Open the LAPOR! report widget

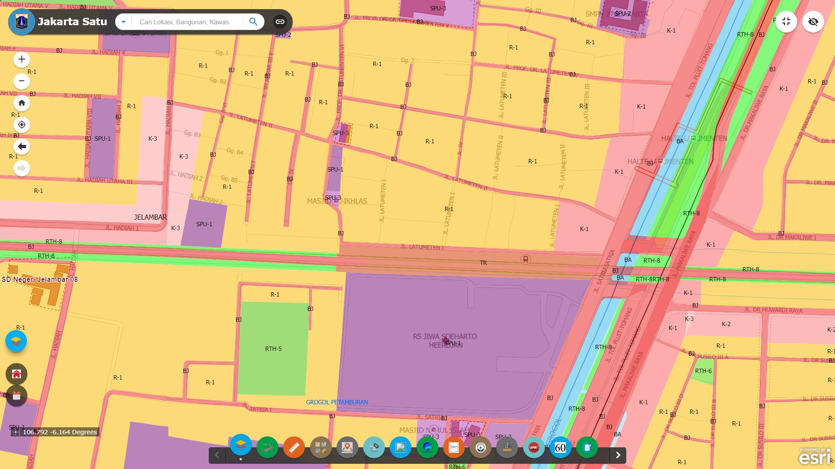534,447
